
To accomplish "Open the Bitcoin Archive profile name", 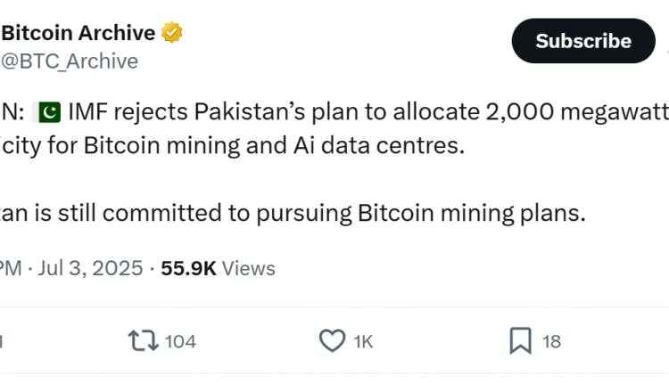I will (x=78, y=34).
